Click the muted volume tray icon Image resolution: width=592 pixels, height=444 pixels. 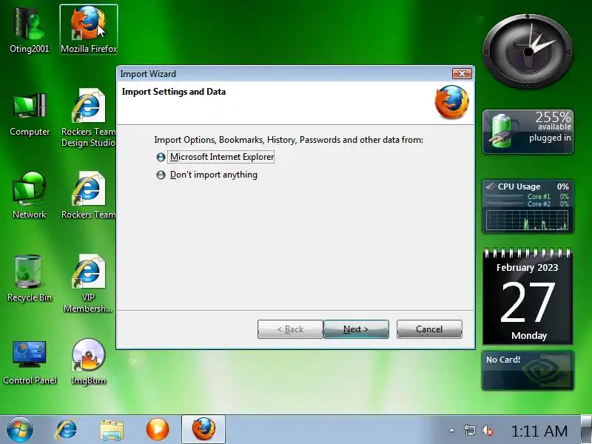click(x=488, y=430)
